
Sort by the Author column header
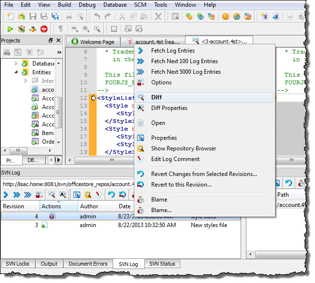pyautogui.click(x=97, y=206)
